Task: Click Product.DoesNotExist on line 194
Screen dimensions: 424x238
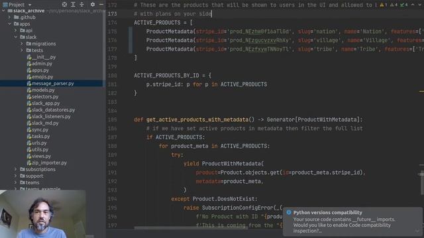Action: [x=225, y=199]
